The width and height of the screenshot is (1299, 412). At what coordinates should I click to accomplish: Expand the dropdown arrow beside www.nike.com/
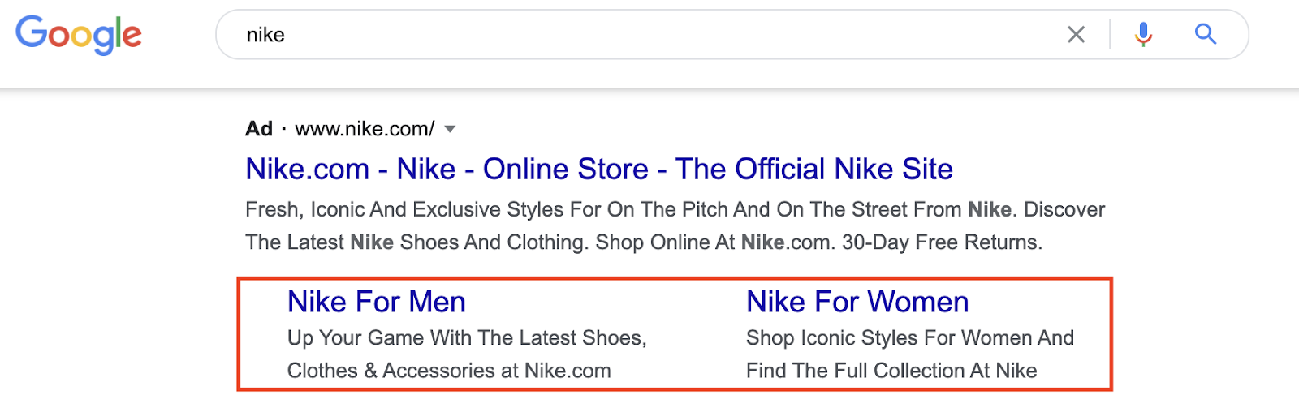coord(451,129)
